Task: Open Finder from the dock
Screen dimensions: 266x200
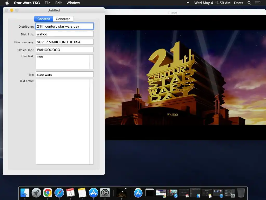Action: point(25,193)
